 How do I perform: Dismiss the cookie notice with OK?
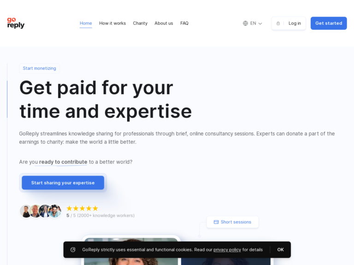(x=280, y=250)
